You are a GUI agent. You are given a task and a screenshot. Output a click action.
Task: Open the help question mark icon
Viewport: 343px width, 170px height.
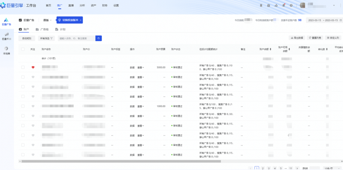pyautogui.click(x=291, y=5)
